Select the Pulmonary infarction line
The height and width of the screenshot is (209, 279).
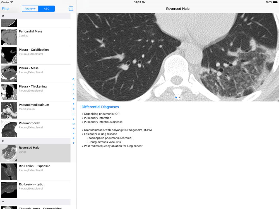(x=97, y=118)
